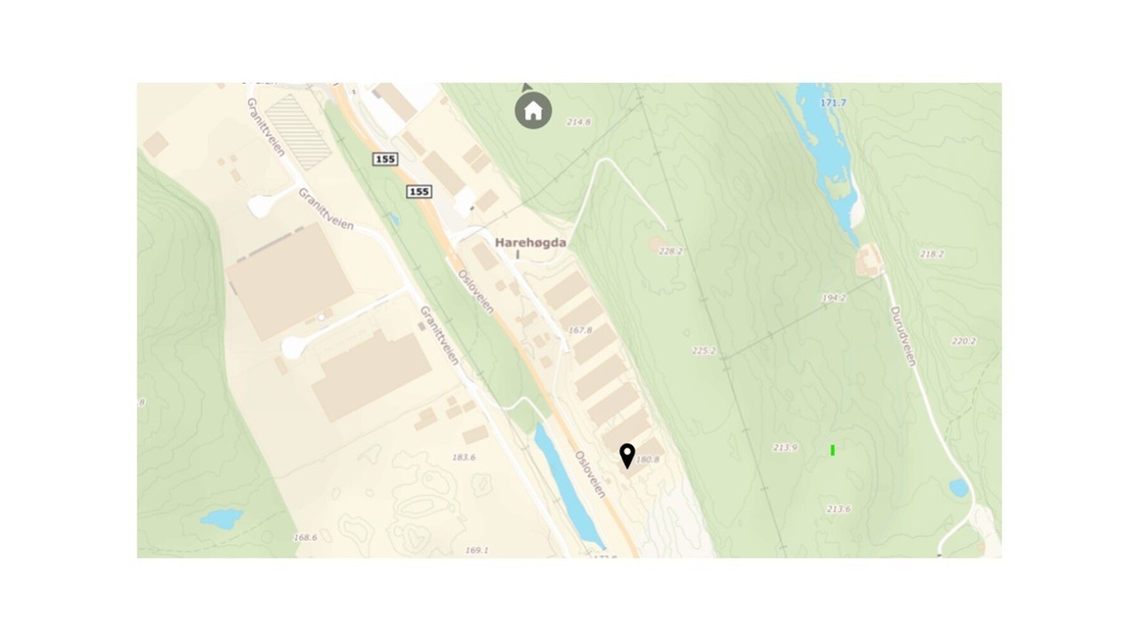Screen dimensions: 1139x641
Task: Click the 180.8 elevation label near pin
Action: click(648, 459)
